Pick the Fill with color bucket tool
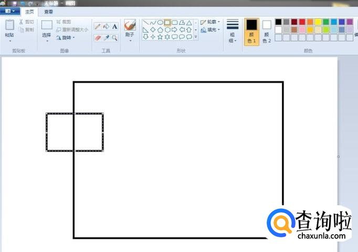This screenshot has height=252, width=358. pos(106,26)
